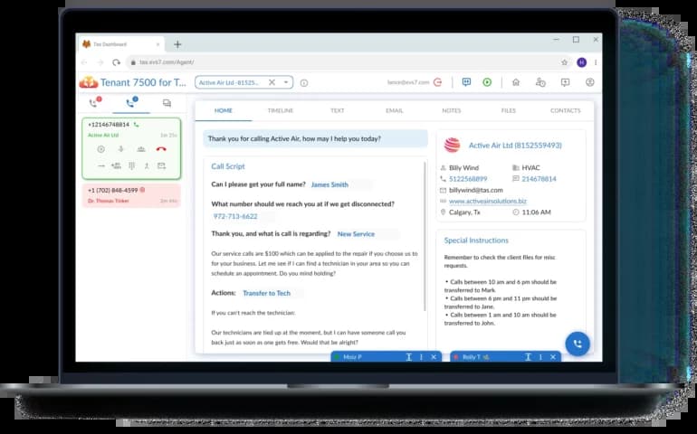
Task: Open more options on rightmost chat popup
Action: pyautogui.click(x=540, y=357)
